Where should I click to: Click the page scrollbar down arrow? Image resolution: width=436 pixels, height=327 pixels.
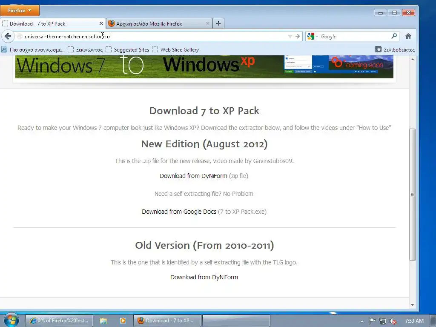(413, 305)
